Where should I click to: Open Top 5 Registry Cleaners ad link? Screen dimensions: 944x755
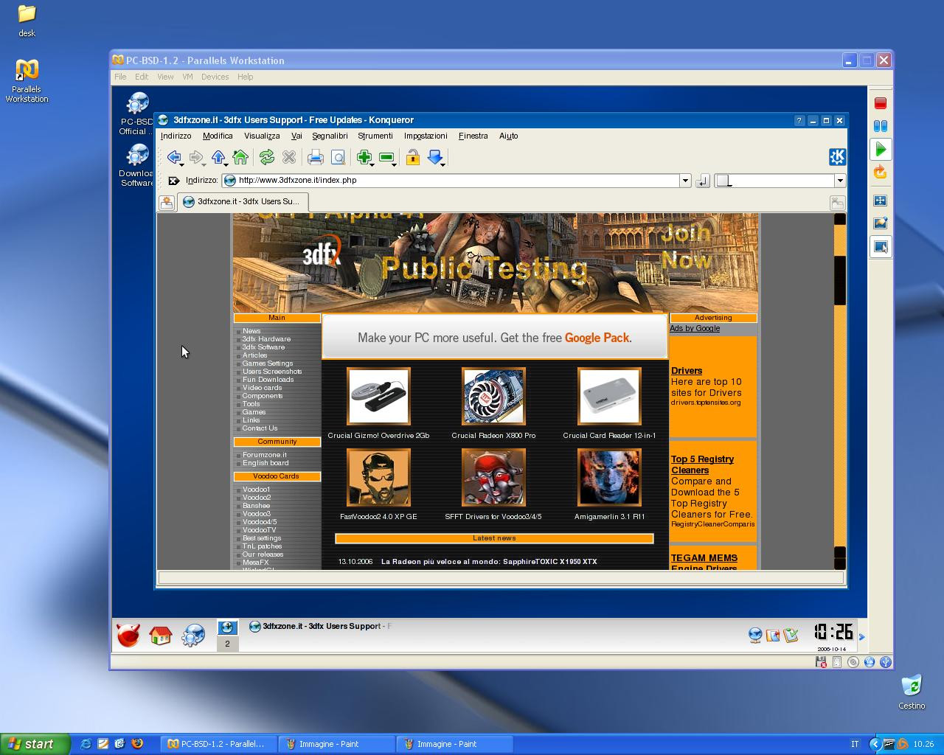click(702, 465)
